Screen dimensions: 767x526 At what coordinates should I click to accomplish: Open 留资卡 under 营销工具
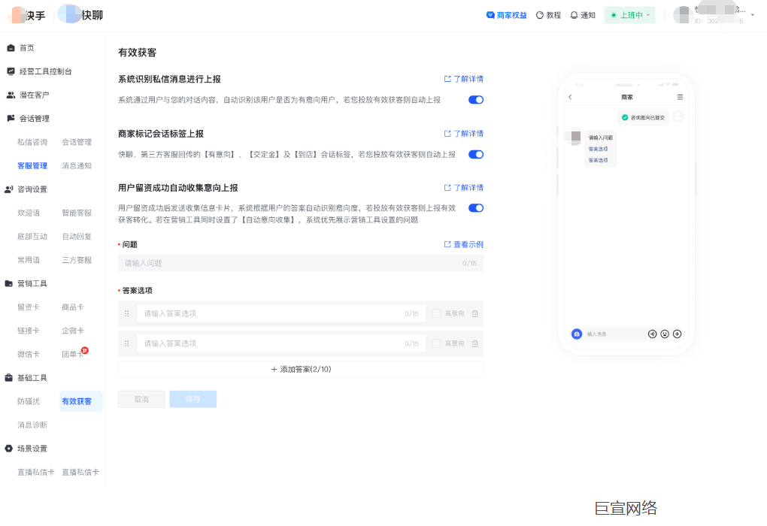(28, 307)
